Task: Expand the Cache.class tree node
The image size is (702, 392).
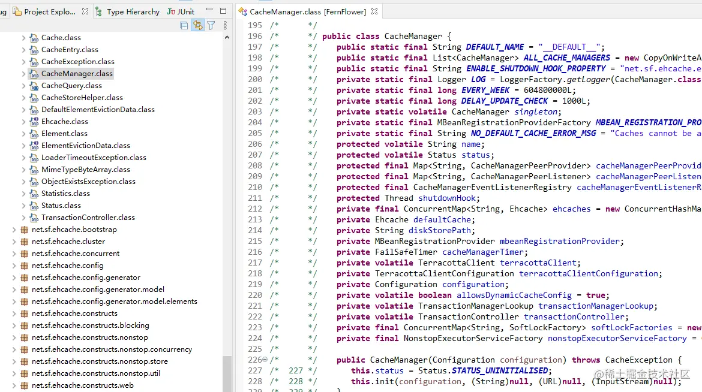Action: pyautogui.click(x=23, y=38)
